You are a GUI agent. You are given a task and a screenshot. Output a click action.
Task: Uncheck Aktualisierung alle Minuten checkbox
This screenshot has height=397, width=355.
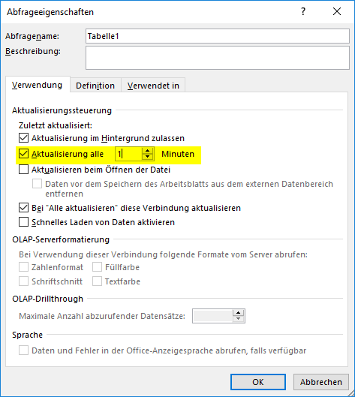click(x=23, y=154)
